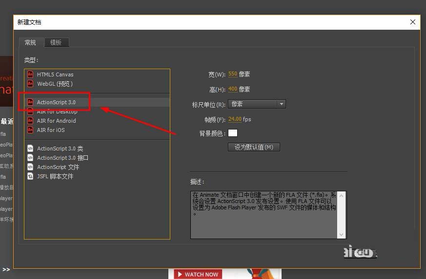Select ActionScript 文件 entry

pyautogui.click(x=97, y=167)
